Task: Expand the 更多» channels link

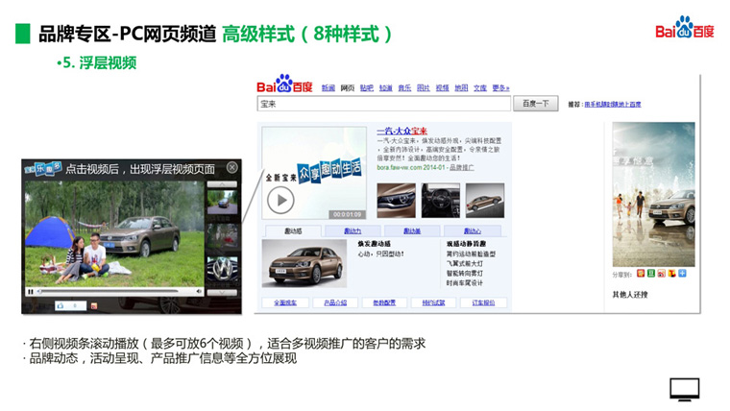Action: click(501, 87)
